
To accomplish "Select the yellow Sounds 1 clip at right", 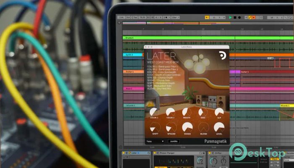I will [x=287, y=106].
